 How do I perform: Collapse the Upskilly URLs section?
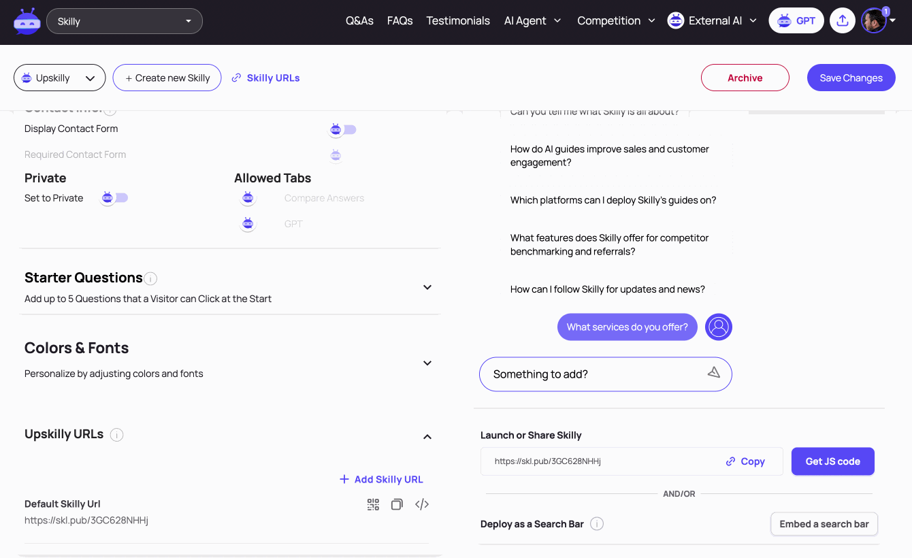point(427,437)
